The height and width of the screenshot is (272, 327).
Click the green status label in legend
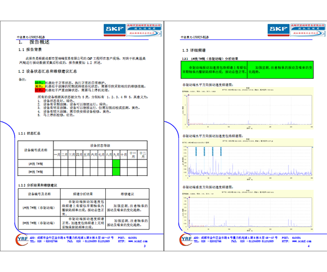click(38, 83)
